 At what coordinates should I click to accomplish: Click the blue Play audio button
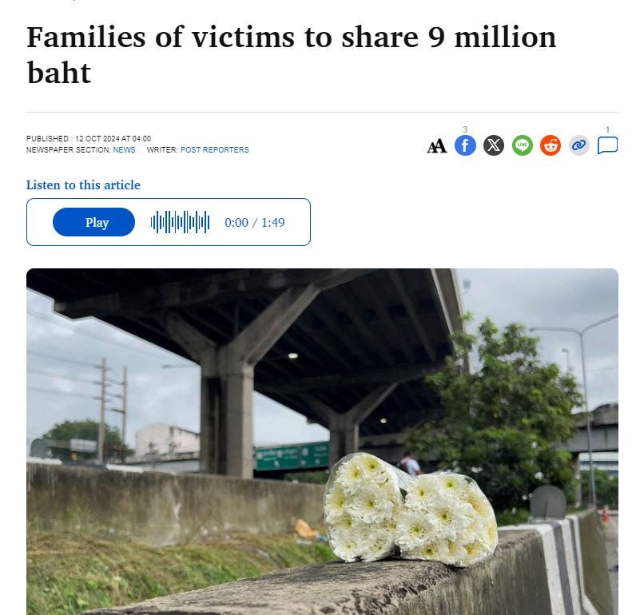[x=93, y=222]
